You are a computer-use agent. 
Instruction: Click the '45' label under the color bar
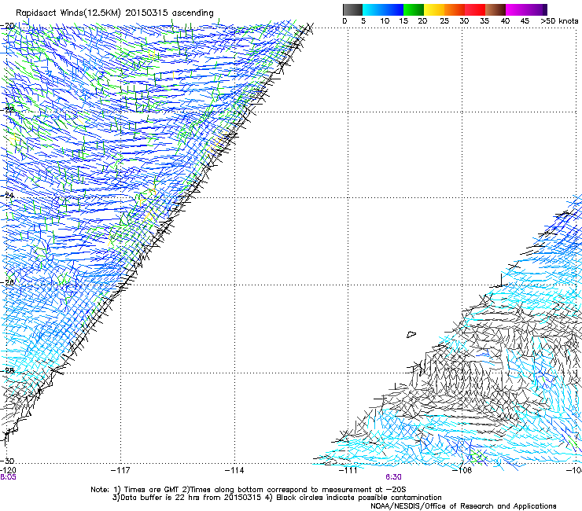(x=525, y=21)
